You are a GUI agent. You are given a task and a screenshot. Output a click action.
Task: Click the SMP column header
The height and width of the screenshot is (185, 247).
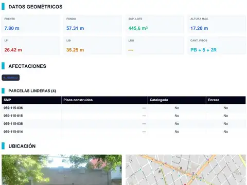click(x=31, y=100)
